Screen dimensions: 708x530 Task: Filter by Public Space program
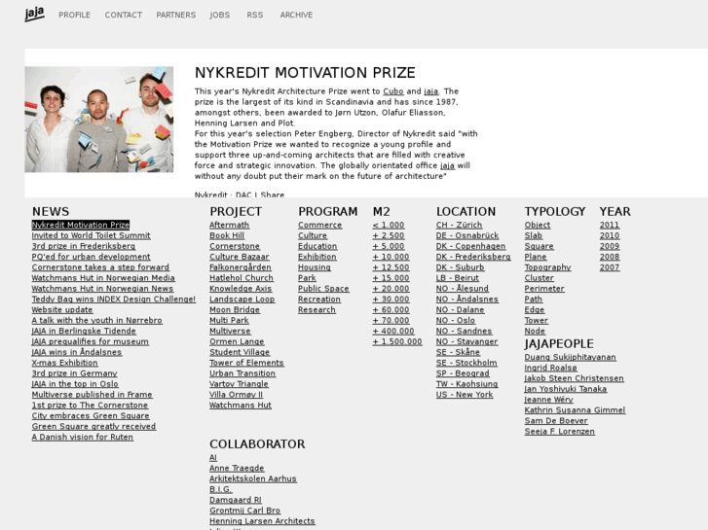pos(323,289)
